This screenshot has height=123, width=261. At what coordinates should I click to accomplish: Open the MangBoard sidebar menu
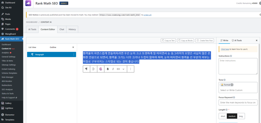pos(10,34)
